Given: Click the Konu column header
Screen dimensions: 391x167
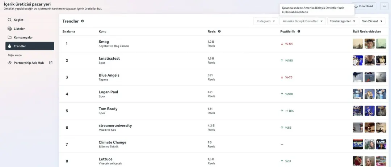Looking at the screenshot, I should (102, 31).
